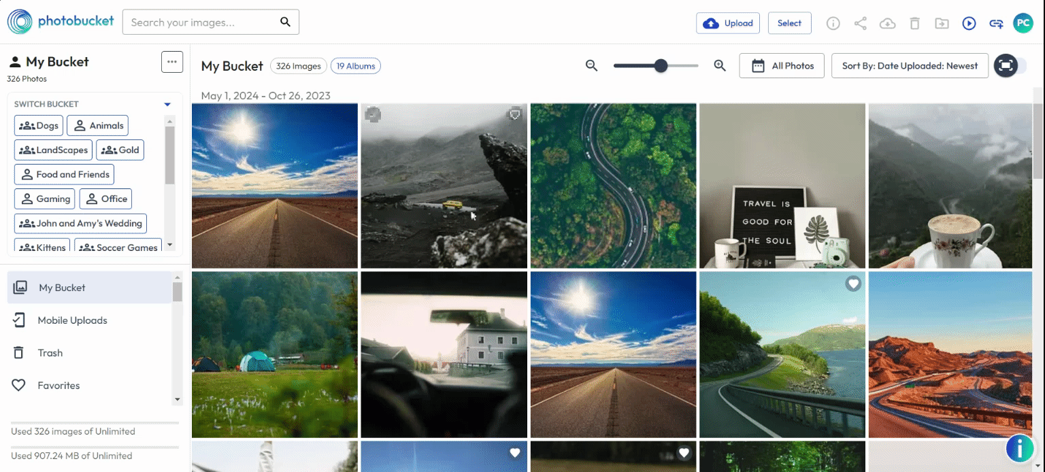Favorite the foggy mountain photo via its heart

(515, 115)
